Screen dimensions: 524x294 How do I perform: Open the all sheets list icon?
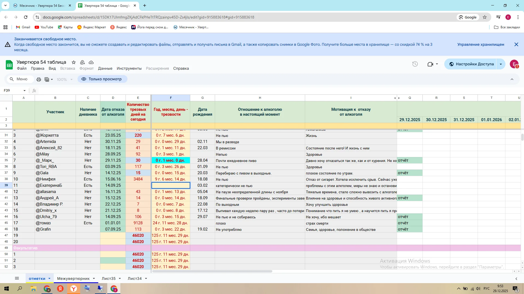(x=17, y=278)
